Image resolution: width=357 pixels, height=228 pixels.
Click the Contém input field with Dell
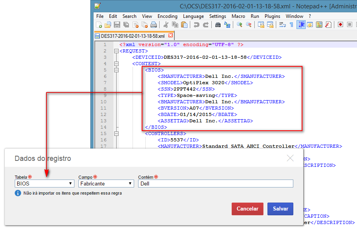[x=216, y=184]
